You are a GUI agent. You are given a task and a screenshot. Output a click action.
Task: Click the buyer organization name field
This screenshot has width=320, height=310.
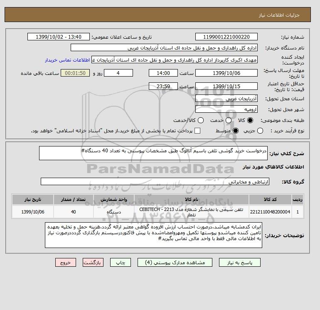click(164, 47)
